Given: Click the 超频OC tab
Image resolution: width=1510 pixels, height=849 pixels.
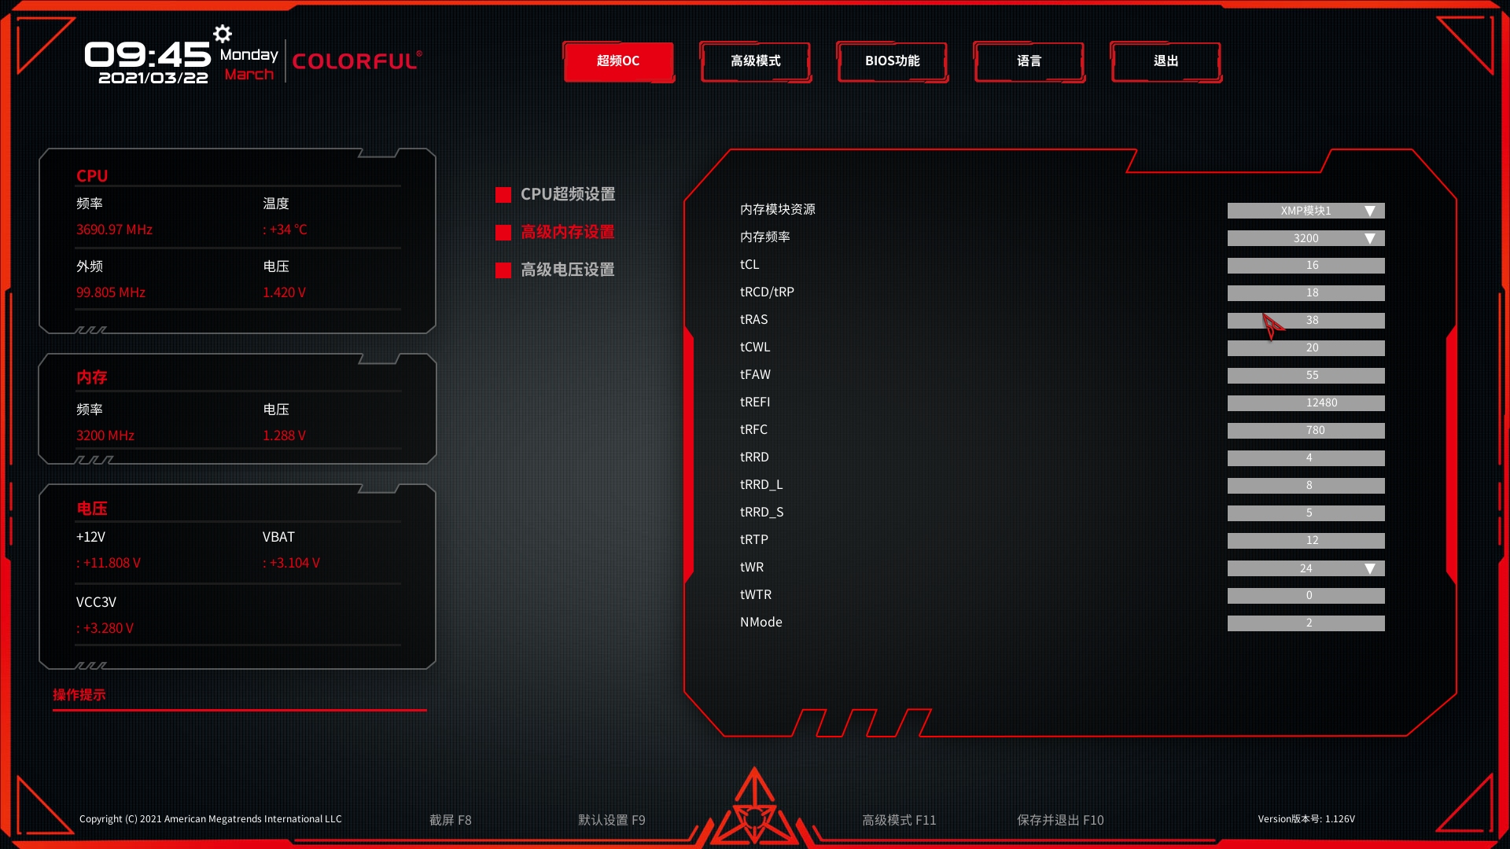Looking at the screenshot, I should click(x=617, y=60).
